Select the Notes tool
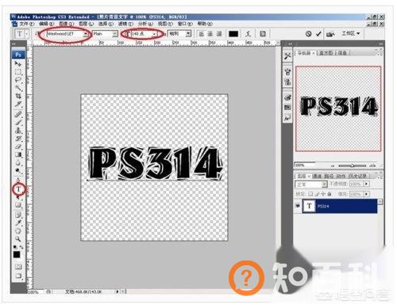This screenshot has height=308, width=397. pyautogui.click(x=18, y=215)
